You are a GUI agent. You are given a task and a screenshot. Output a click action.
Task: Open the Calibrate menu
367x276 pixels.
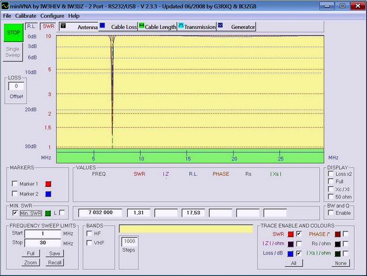25,15
